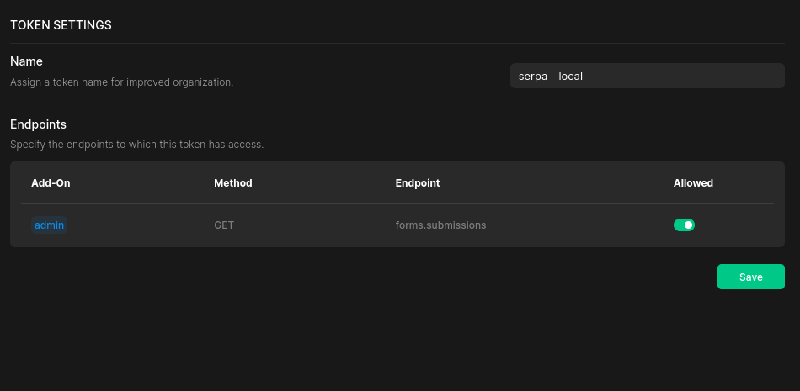800x391 pixels.
Task: Focus the token Name input field
Action: [647, 76]
